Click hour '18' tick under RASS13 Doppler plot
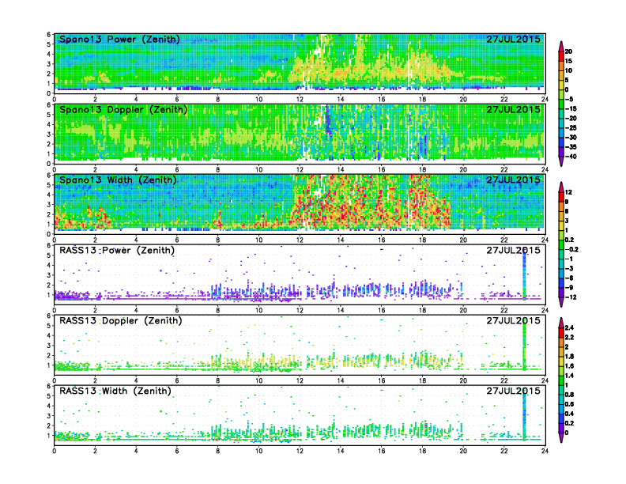Screen dimensions: 626x484 (x=422, y=380)
